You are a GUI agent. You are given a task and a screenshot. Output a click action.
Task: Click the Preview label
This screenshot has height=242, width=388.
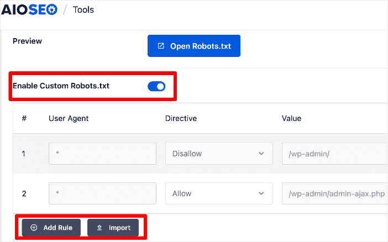click(x=27, y=41)
